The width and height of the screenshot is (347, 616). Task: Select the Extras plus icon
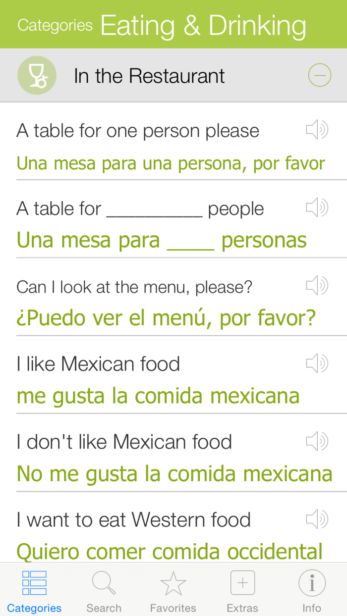coord(242,582)
